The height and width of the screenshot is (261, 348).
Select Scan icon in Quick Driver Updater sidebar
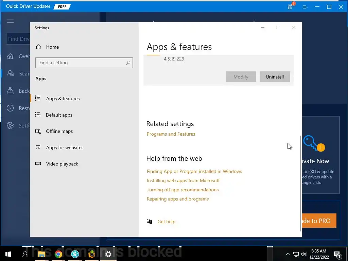pyautogui.click(x=11, y=73)
